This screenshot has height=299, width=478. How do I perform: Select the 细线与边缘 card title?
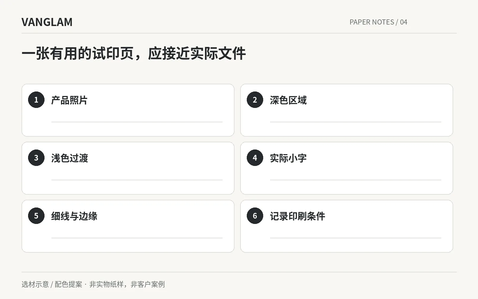[x=74, y=216]
